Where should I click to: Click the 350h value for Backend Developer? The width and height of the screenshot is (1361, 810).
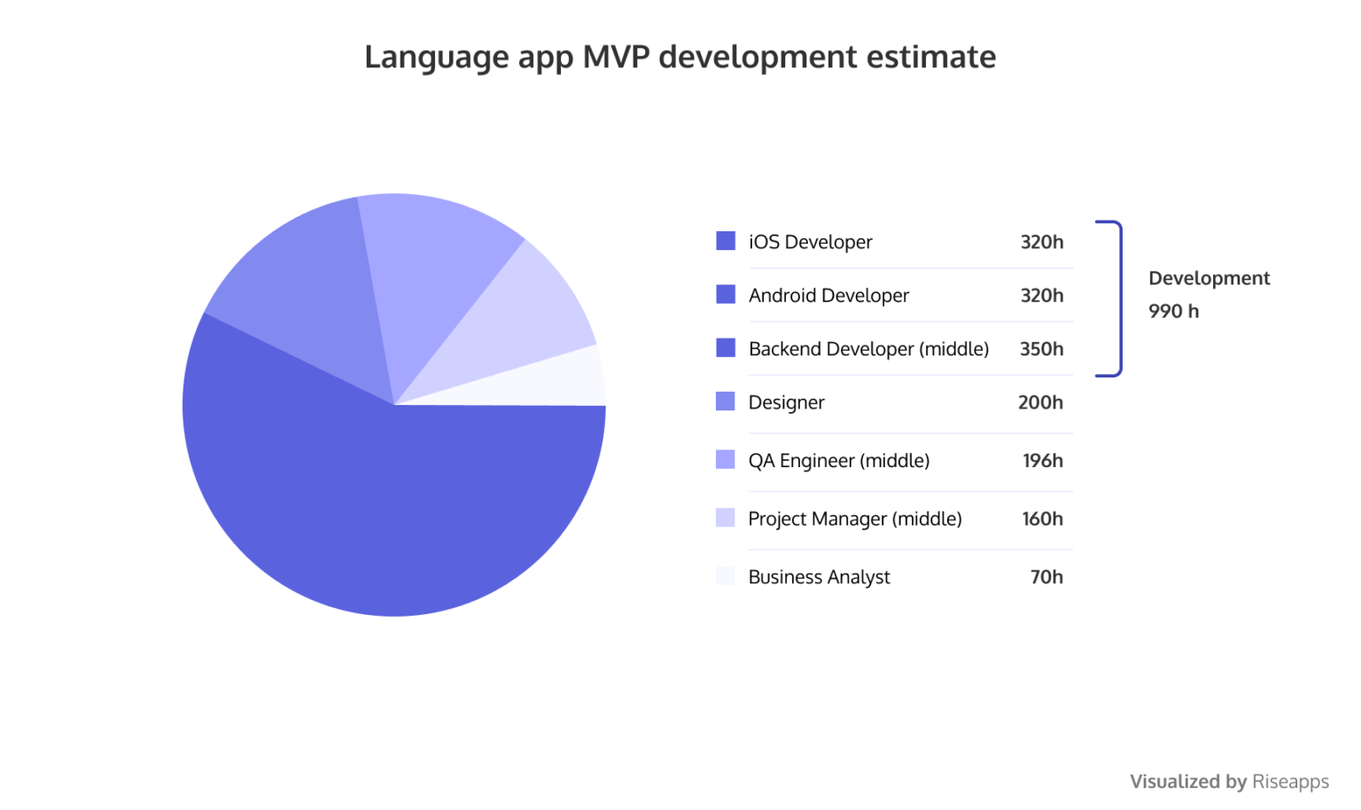1041,348
